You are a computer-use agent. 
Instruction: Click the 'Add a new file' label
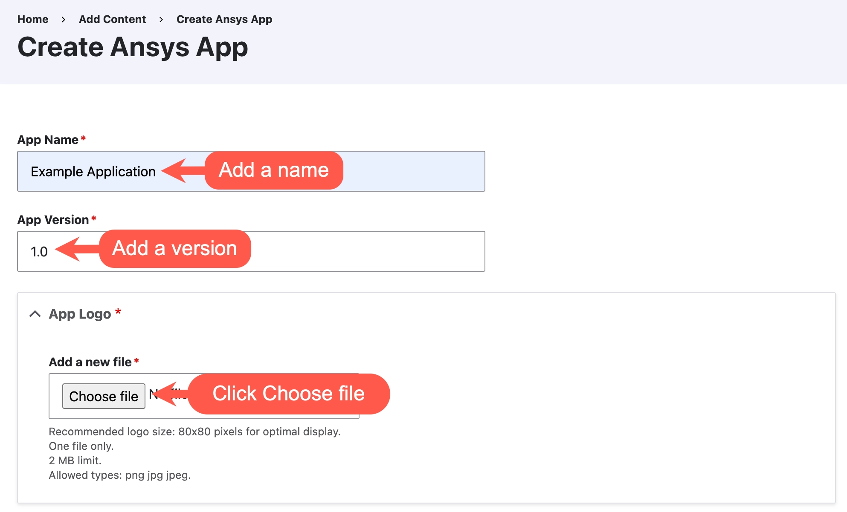(90, 362)
